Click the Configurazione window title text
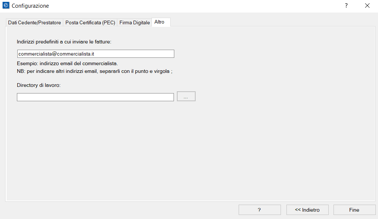Viewport: 378px width, 219px height. pos(31,6)
